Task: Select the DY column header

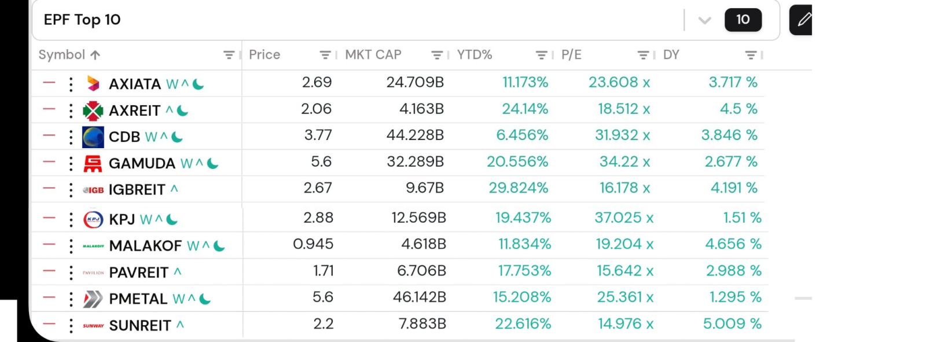Action: pyautogui.click(x=671, y=55)
